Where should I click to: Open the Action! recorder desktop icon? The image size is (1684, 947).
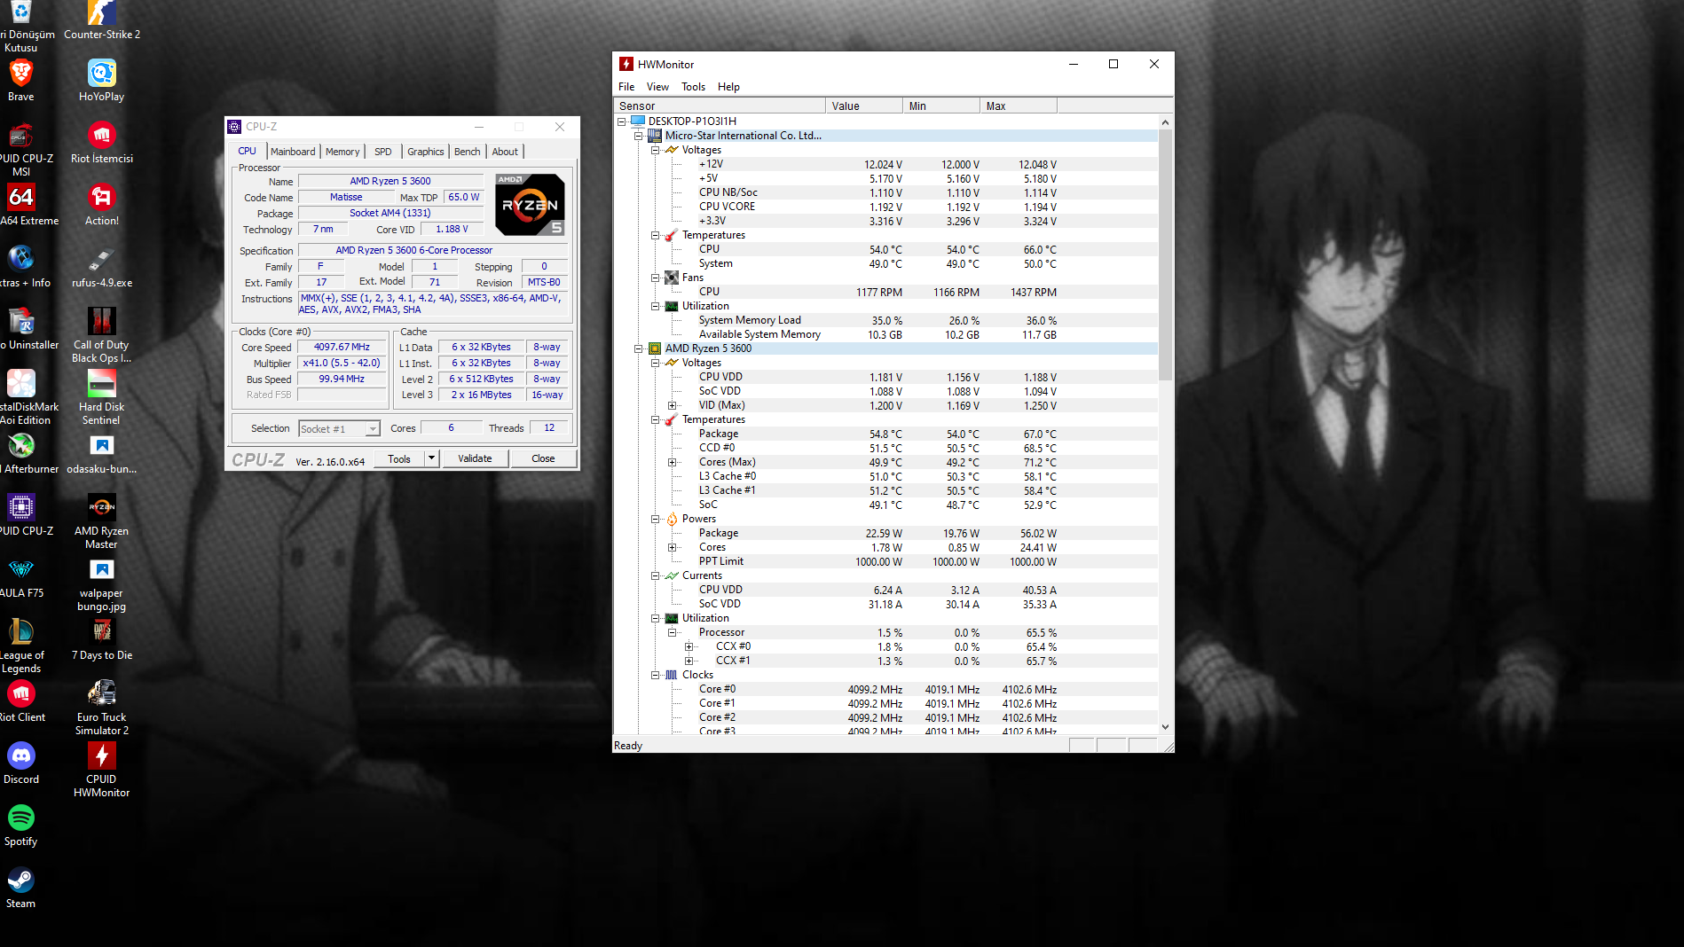(x=101, y=204)
